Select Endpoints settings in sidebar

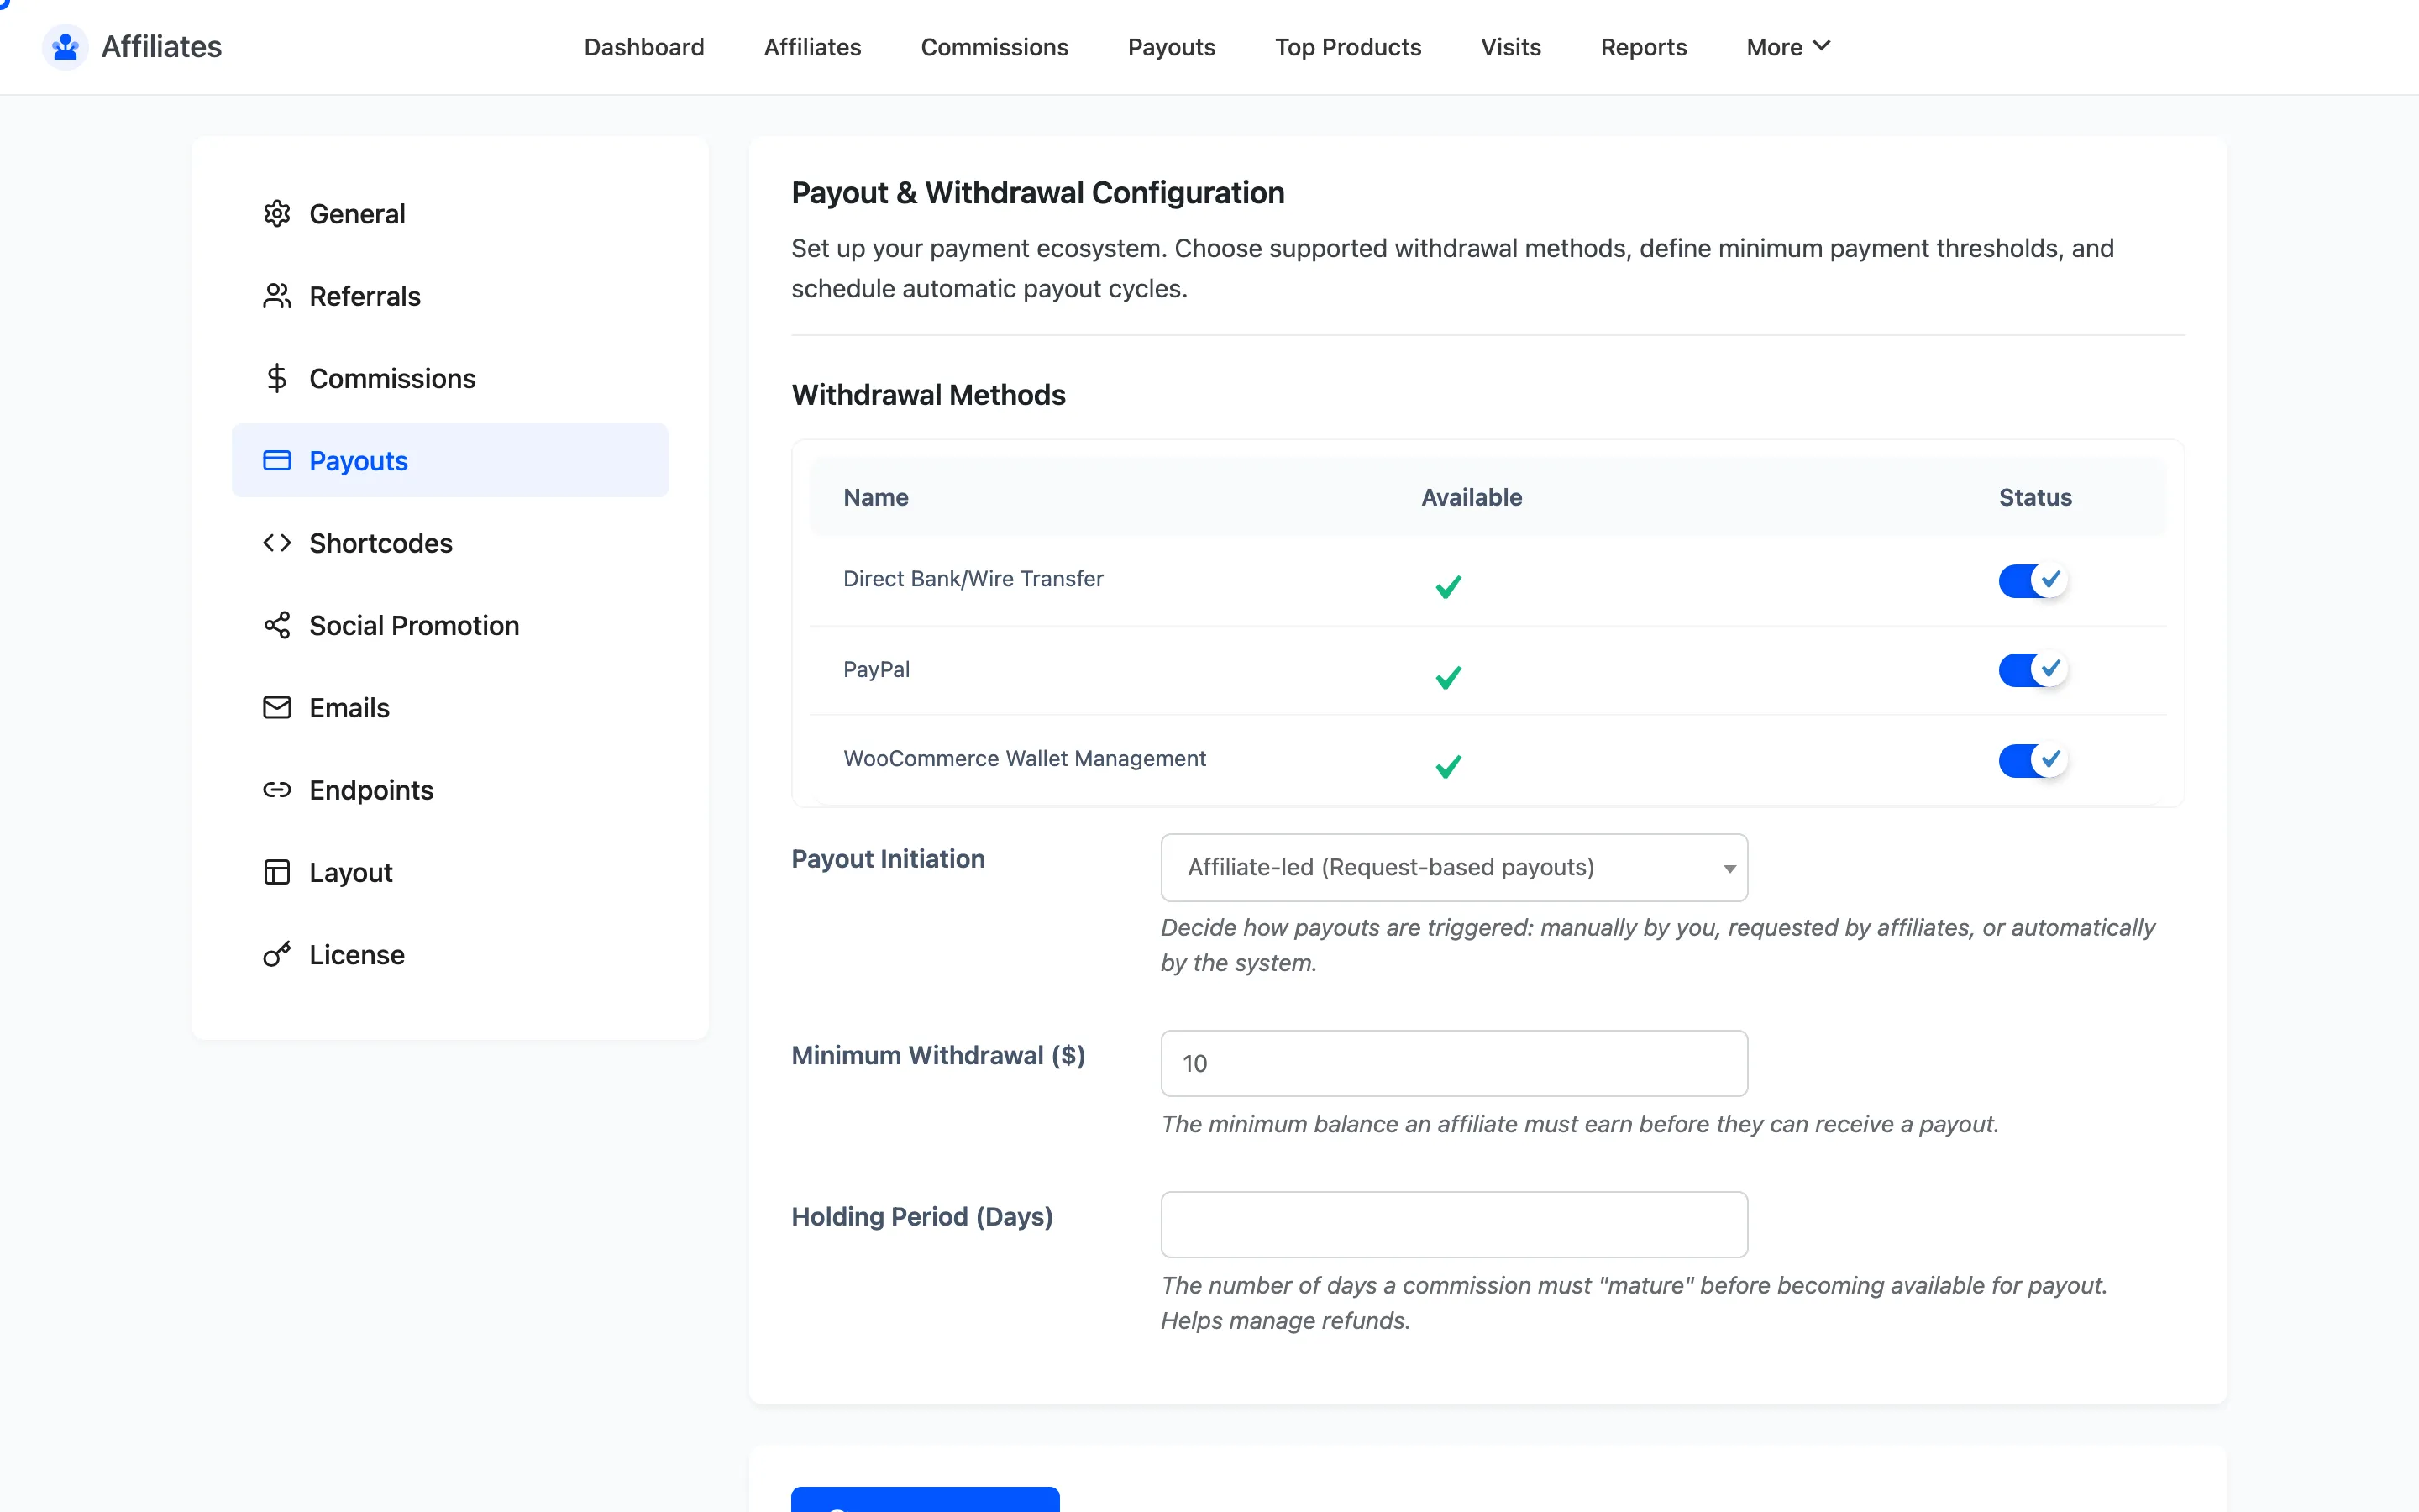450,790
